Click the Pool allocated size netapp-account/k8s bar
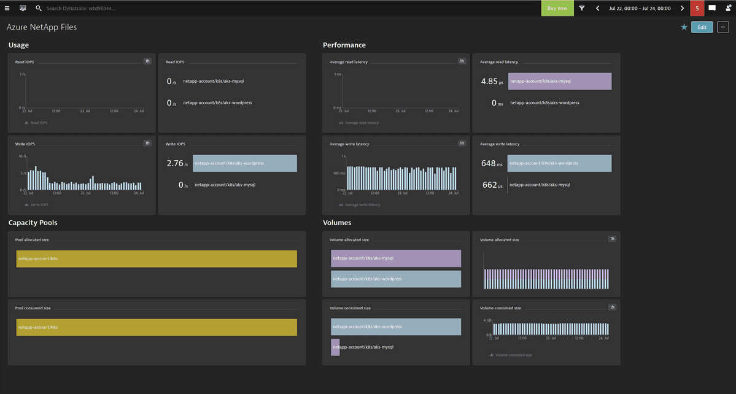 (x=157, y=259)
